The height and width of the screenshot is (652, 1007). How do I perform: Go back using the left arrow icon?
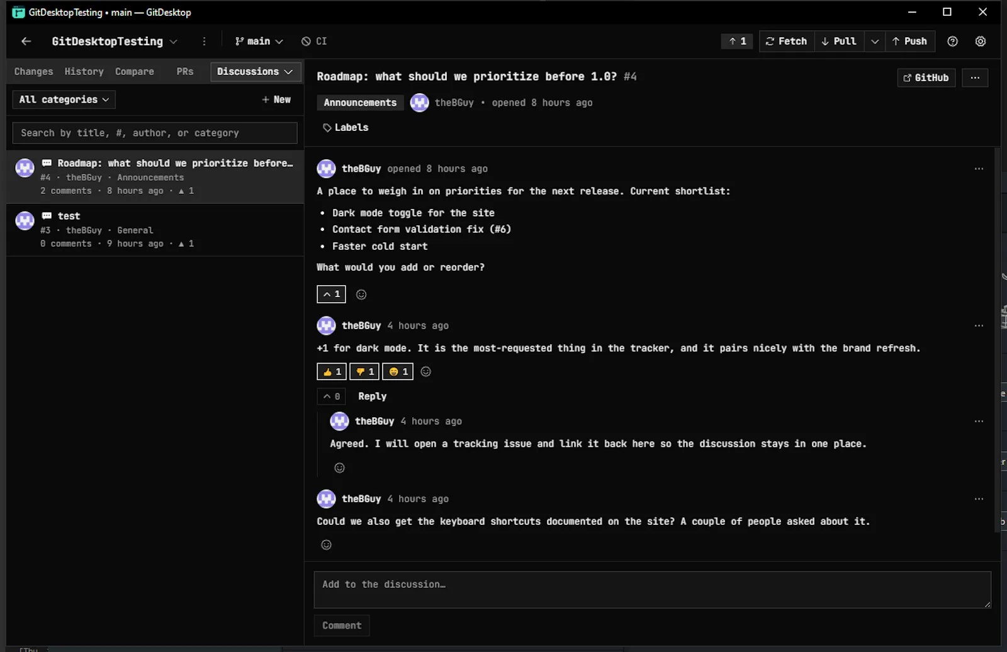(26, 42)
